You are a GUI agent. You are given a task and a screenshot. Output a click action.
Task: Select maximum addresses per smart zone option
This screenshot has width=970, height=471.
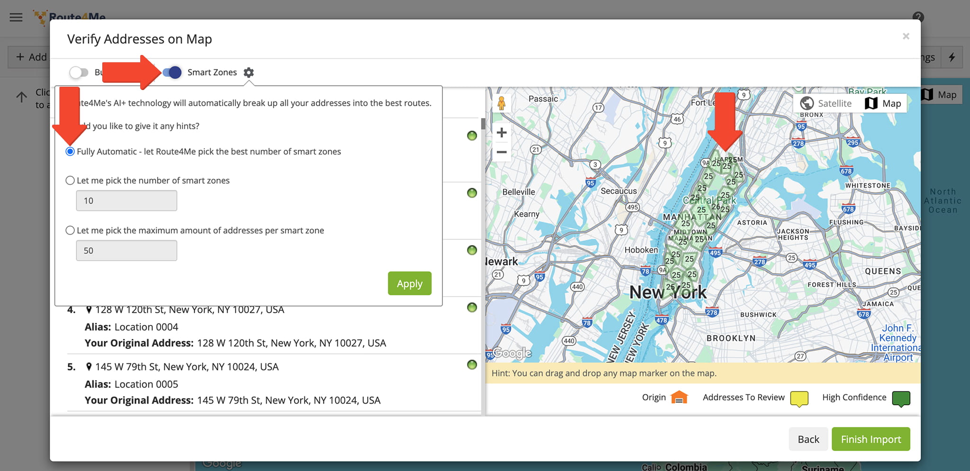click(70, 230)
